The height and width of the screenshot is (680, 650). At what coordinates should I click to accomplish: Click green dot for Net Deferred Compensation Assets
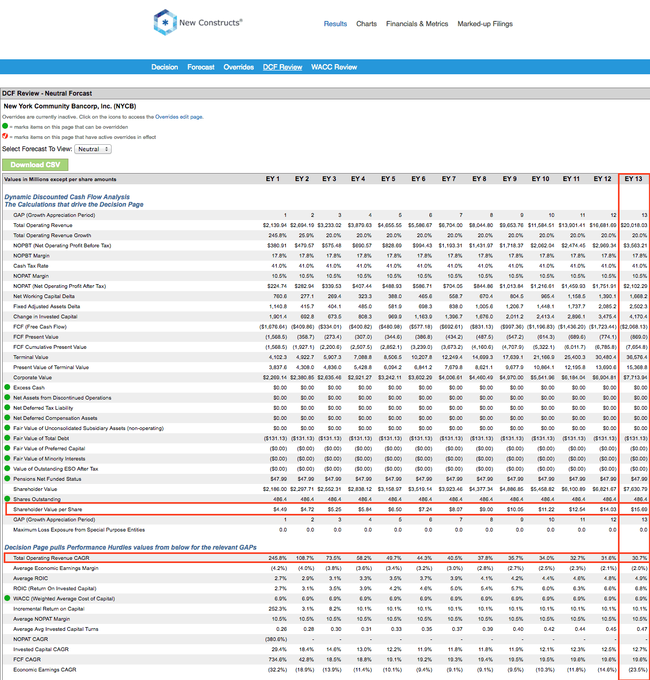[x=7, y=418]
